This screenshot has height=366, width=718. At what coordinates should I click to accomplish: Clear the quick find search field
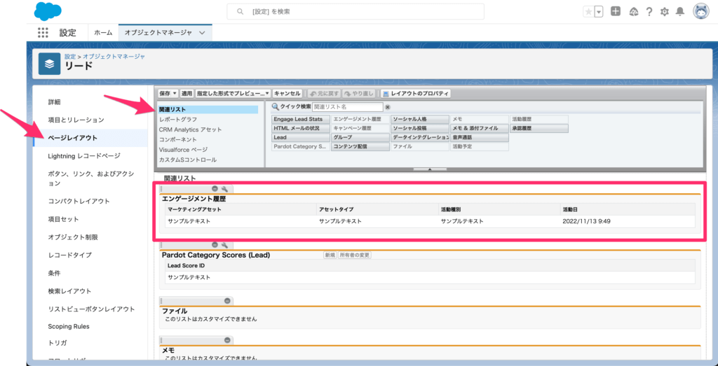[x=388, y=107]
